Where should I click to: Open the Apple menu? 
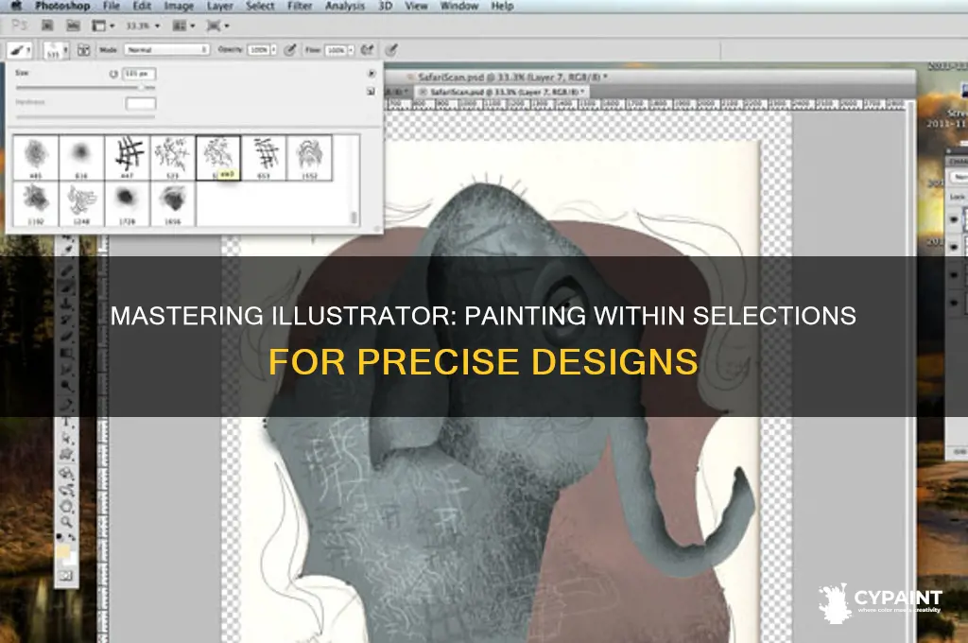click(17, 6)
